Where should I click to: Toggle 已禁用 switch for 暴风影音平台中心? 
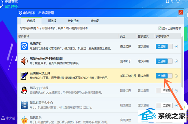pyautogui.click(x=164, y=105)
